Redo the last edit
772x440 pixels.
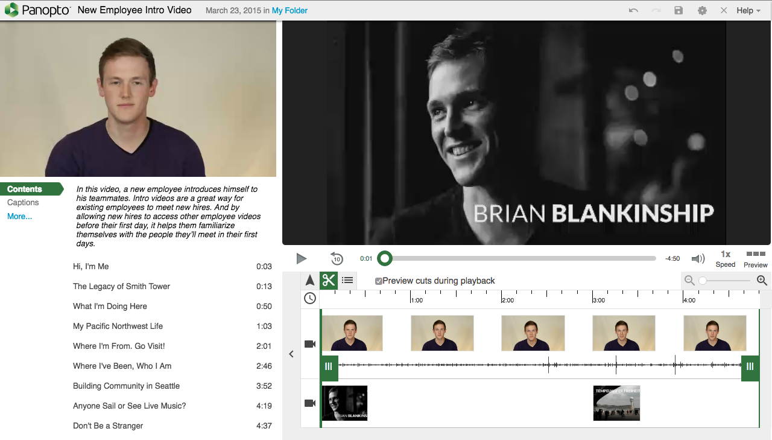point(656,10)
